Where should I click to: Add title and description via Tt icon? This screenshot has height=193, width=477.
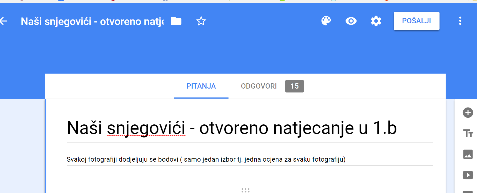point(468,134)
